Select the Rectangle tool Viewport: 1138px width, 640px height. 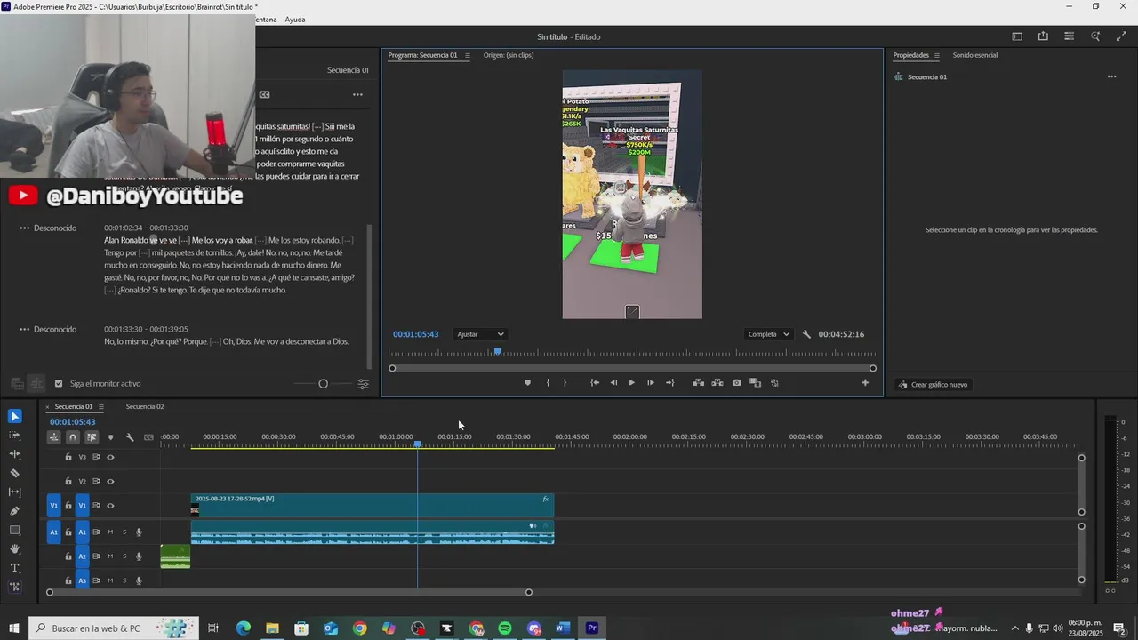point(15,531)
